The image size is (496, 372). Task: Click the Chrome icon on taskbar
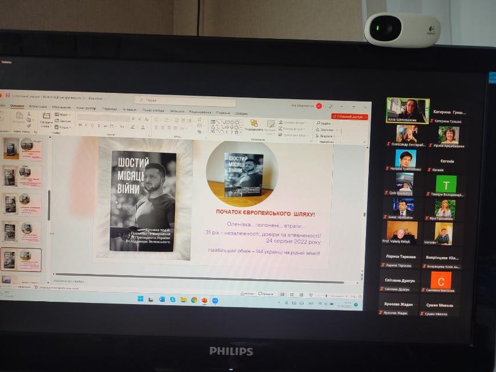(x=194, y=300)
